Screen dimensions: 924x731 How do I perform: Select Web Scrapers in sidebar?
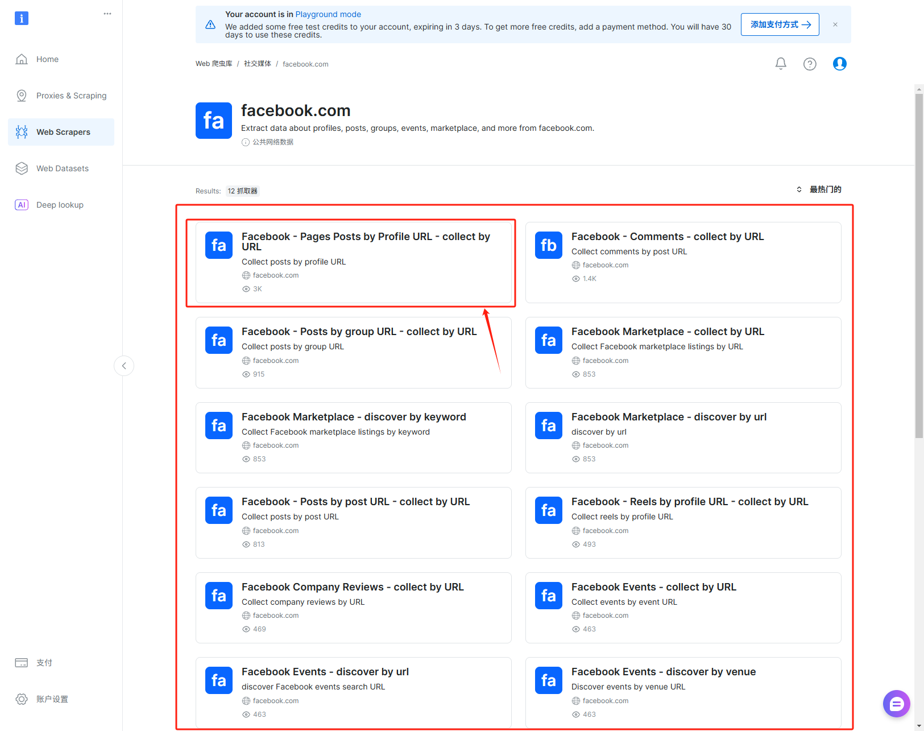61,132
